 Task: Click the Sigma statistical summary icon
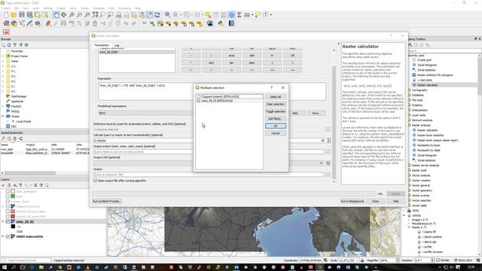click(x=239, y=15)
